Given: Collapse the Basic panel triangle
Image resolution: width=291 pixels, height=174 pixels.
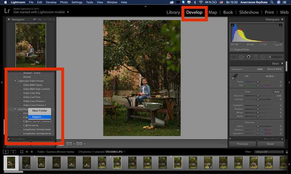Looking at the screenshot, I should [x=282, y=64].
